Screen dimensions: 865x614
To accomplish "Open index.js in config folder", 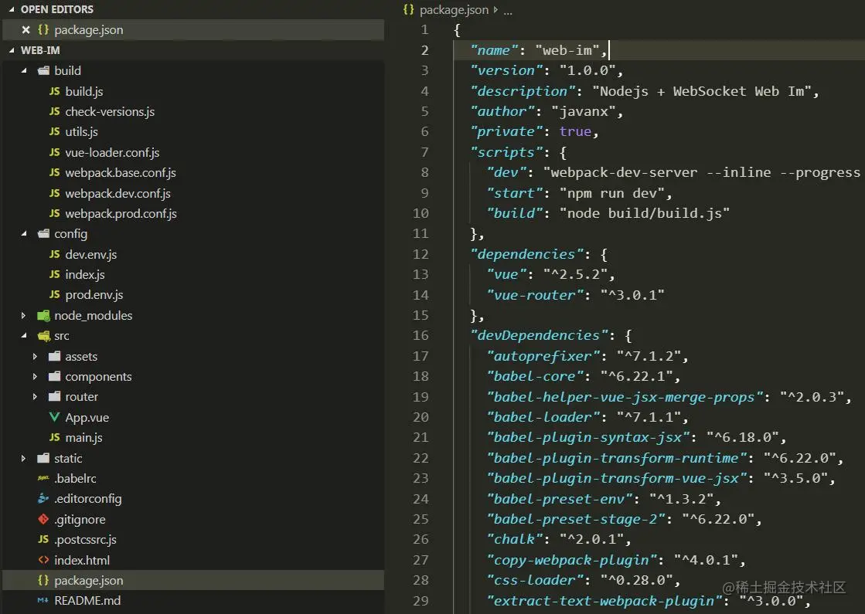I will pyautogui.click(x=85, y=274).
